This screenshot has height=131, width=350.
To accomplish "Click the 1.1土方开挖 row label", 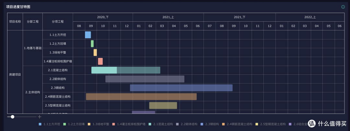I will click(58, 35).
